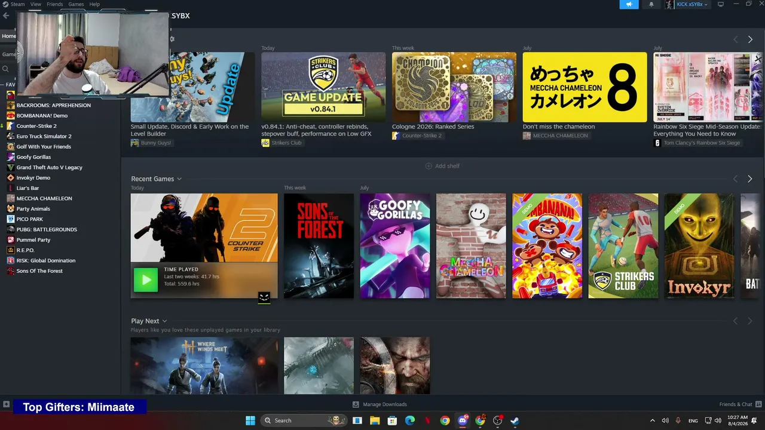
Task: Open the clock and date in taskbar
Action: click(x=739, y=420)
